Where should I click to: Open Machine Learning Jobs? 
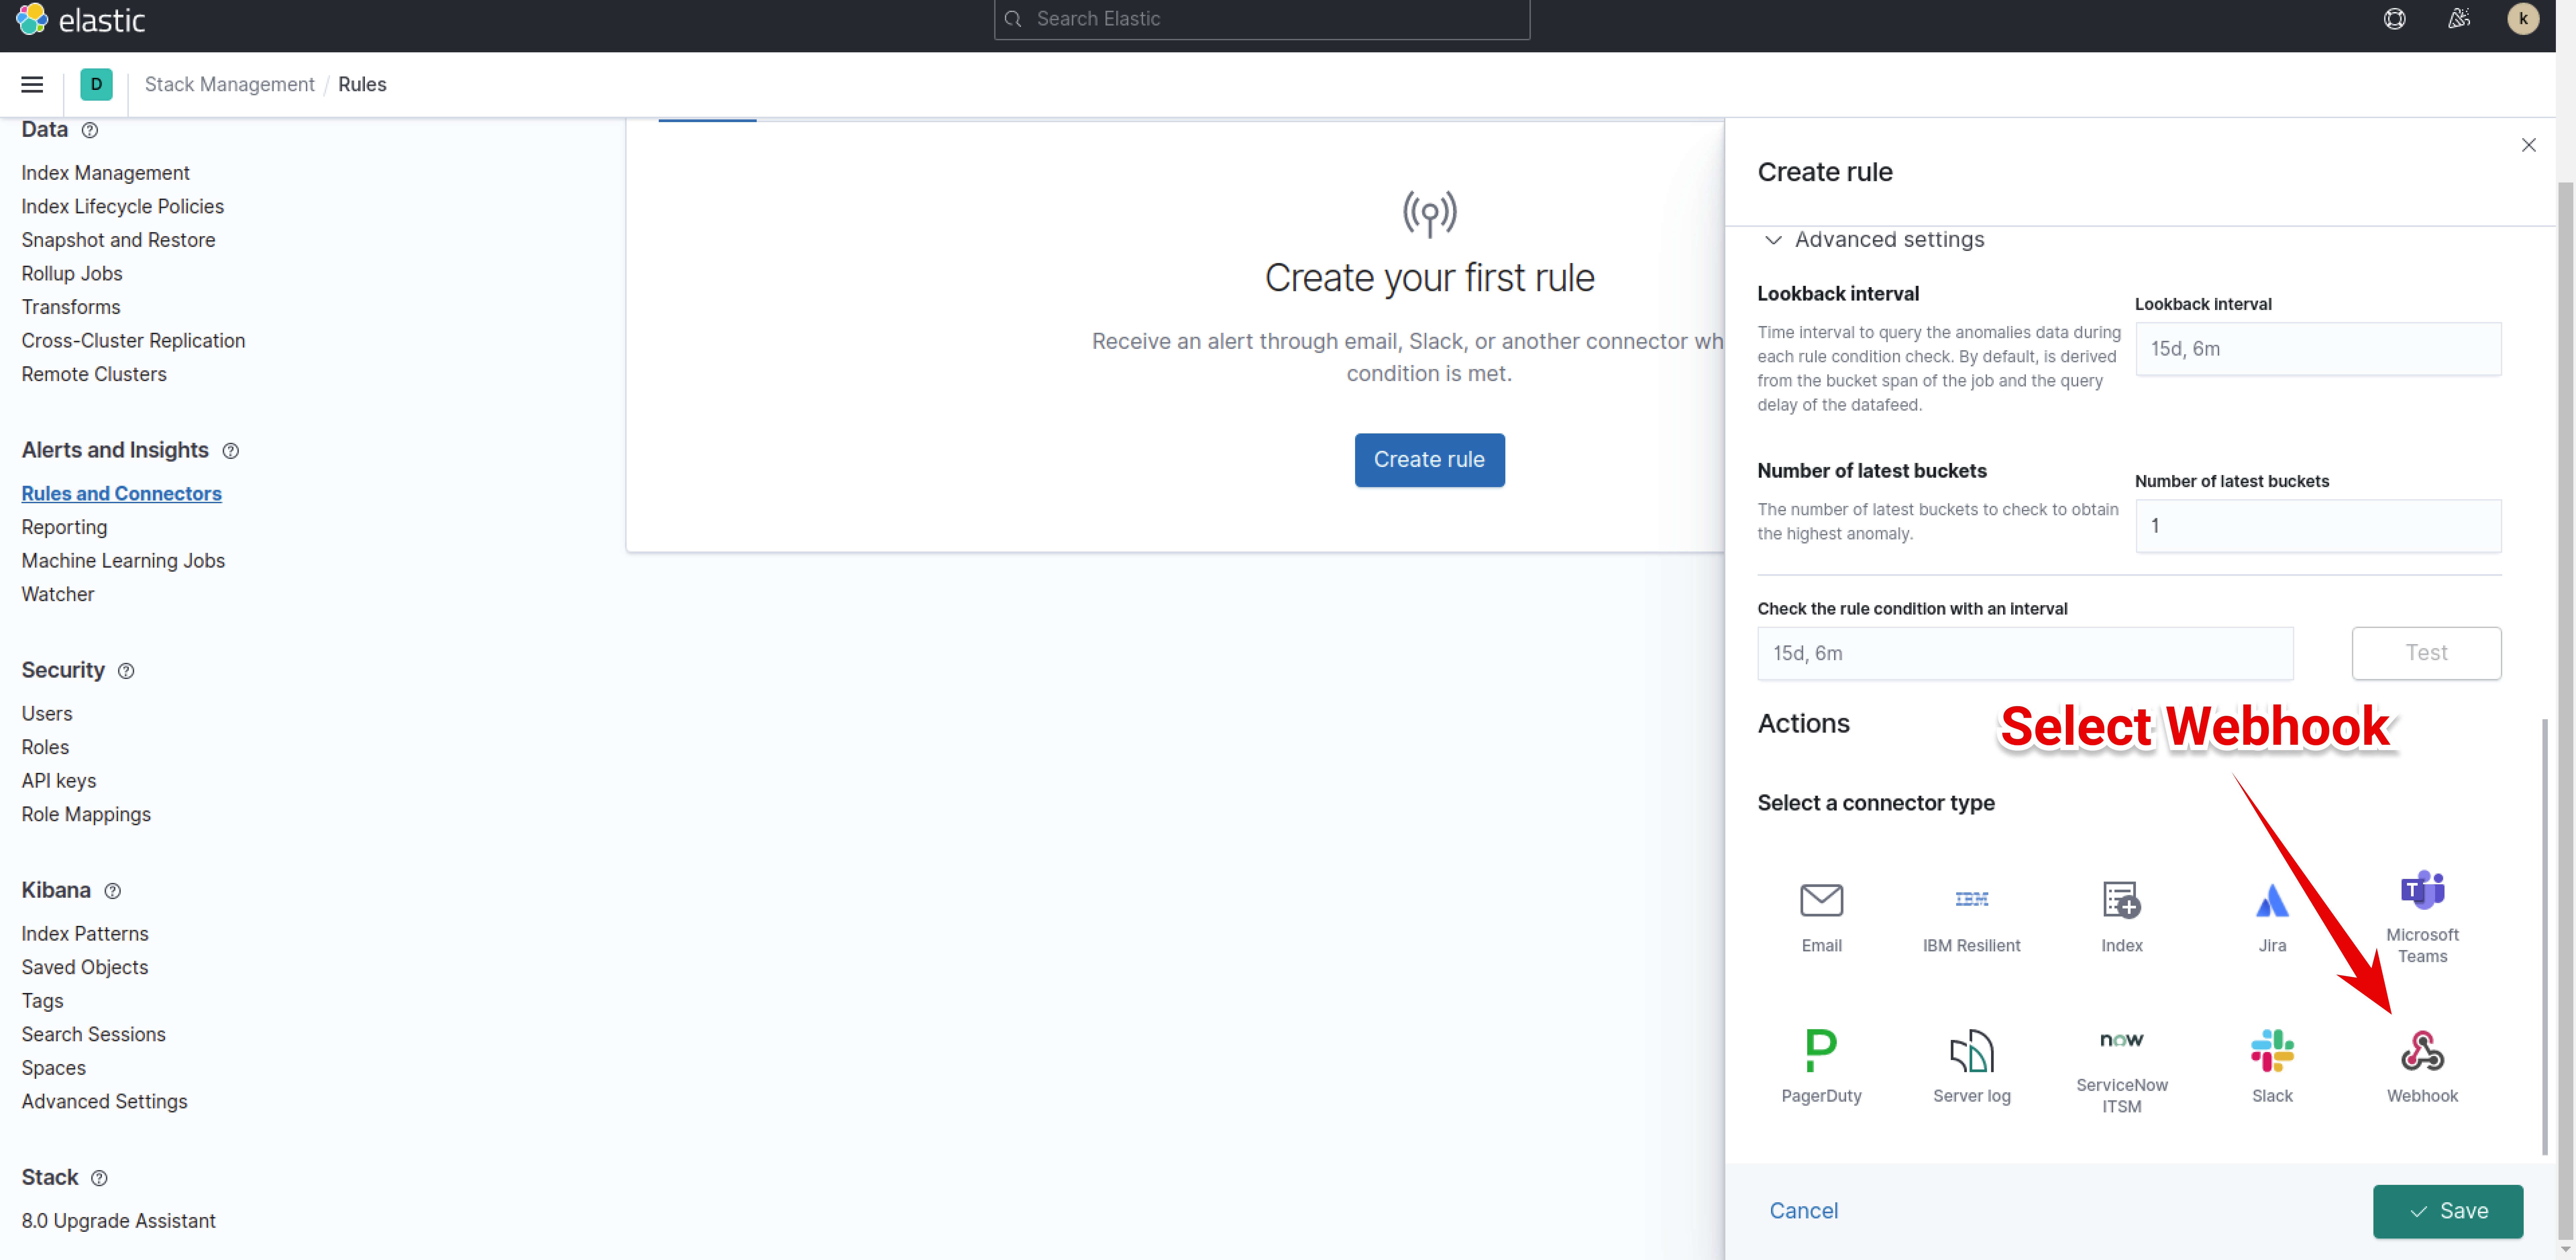(x=123, y=561)
